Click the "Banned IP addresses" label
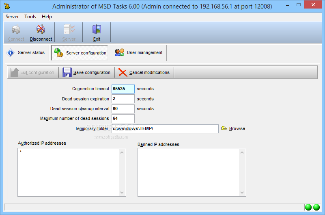This screenshot has height=215, width=325. tap(158, 144)
